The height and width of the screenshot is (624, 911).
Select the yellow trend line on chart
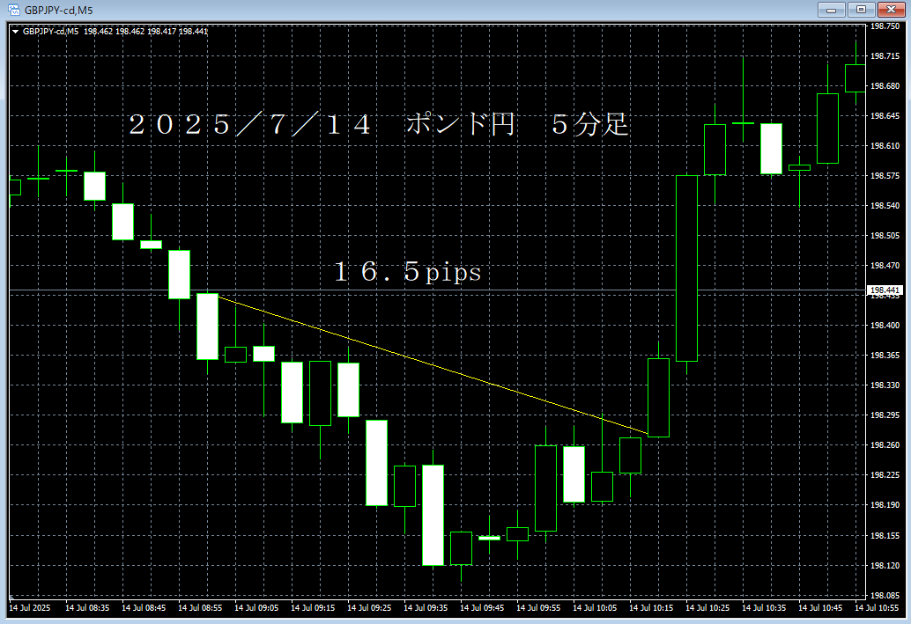click(x=433, y=365)
